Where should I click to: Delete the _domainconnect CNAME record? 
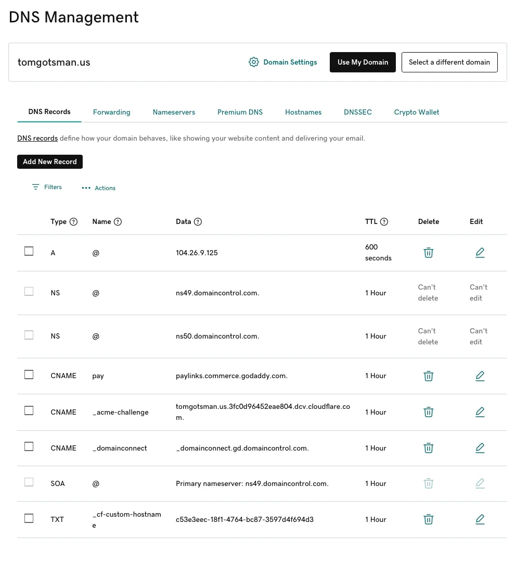pyautogui.click(x=428, y=448)
